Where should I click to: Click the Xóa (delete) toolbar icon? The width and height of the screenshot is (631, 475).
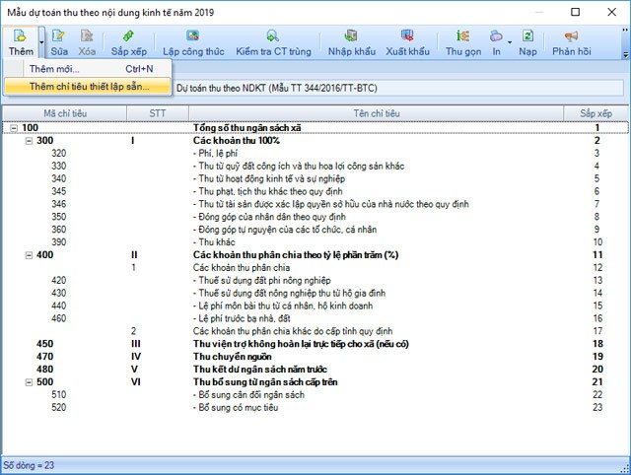[87, 40]
